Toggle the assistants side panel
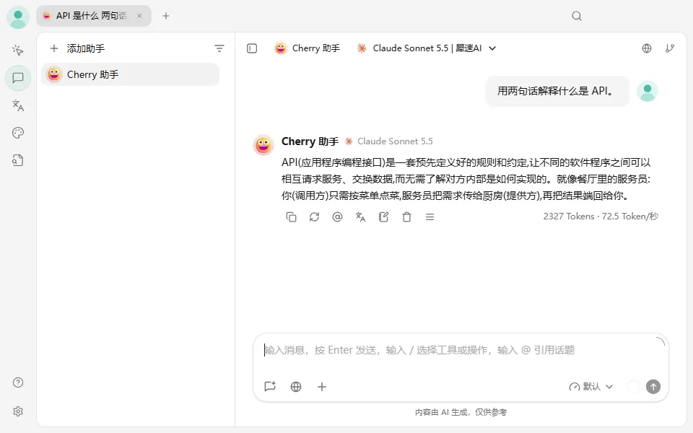The image size is (693, 433). 252,48
